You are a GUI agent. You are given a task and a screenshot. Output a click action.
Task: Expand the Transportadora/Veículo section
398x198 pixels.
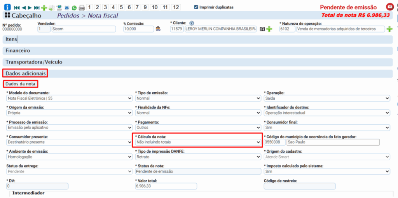(x=198, y=62)
